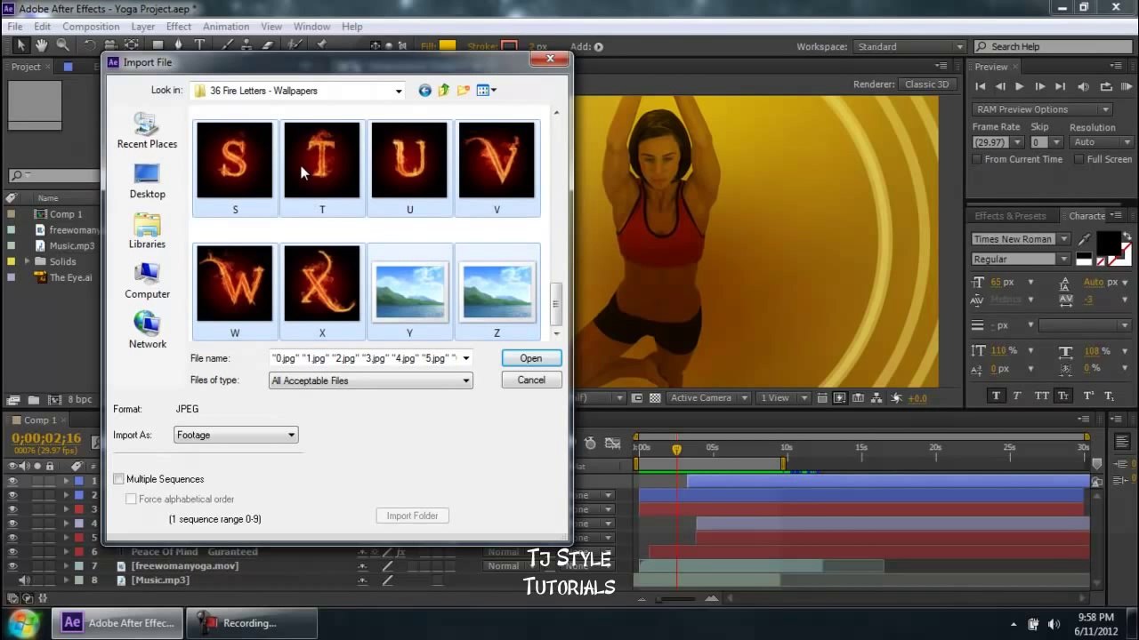
Task: Play the preview
Action: pos(1019,86)
